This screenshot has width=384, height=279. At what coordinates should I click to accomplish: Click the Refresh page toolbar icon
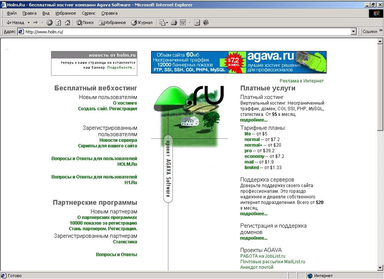tap(58, 22)
